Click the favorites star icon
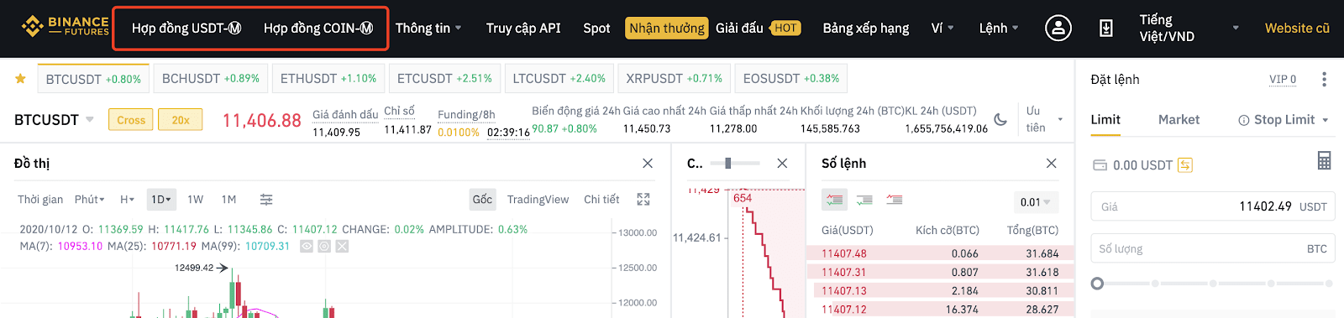Viewport: 1344px width, 318px height. tap(20, 79)
